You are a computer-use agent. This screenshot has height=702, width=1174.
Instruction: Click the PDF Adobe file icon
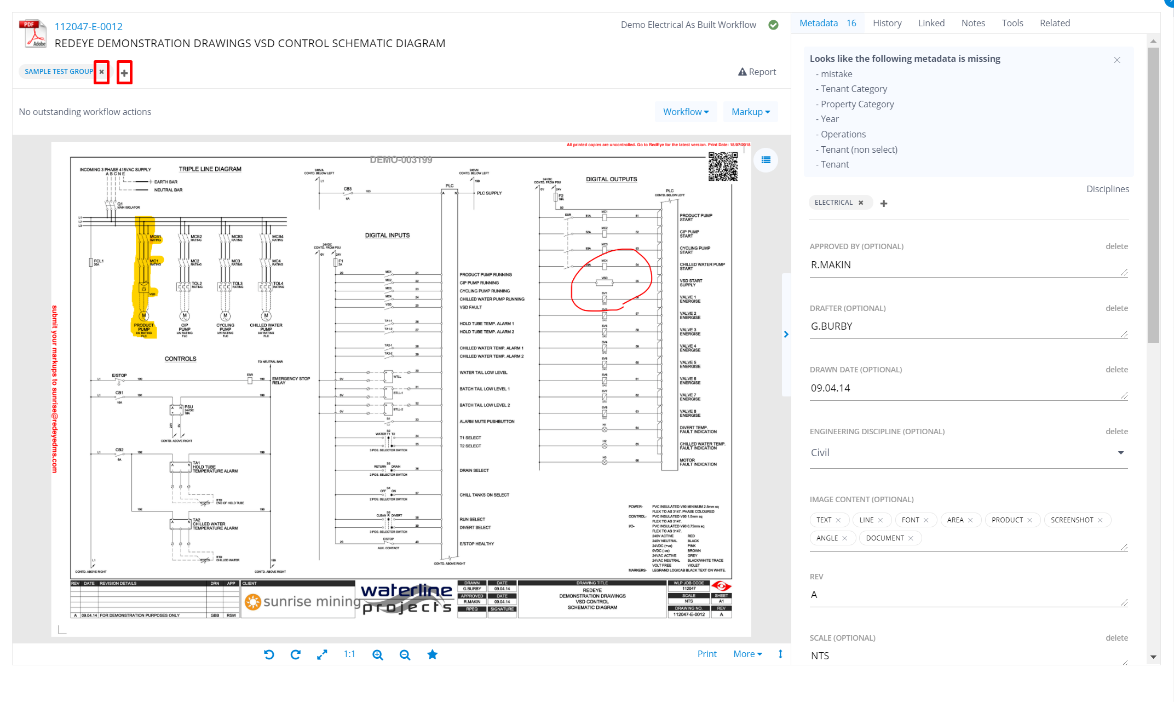tap(32, 33)
